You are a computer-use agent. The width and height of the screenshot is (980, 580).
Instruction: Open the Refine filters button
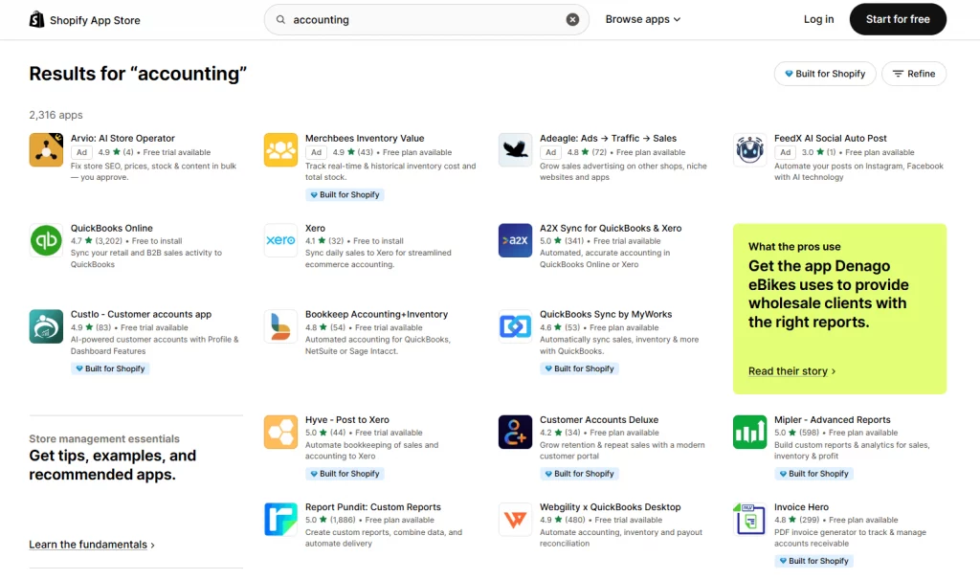[914, 74]
